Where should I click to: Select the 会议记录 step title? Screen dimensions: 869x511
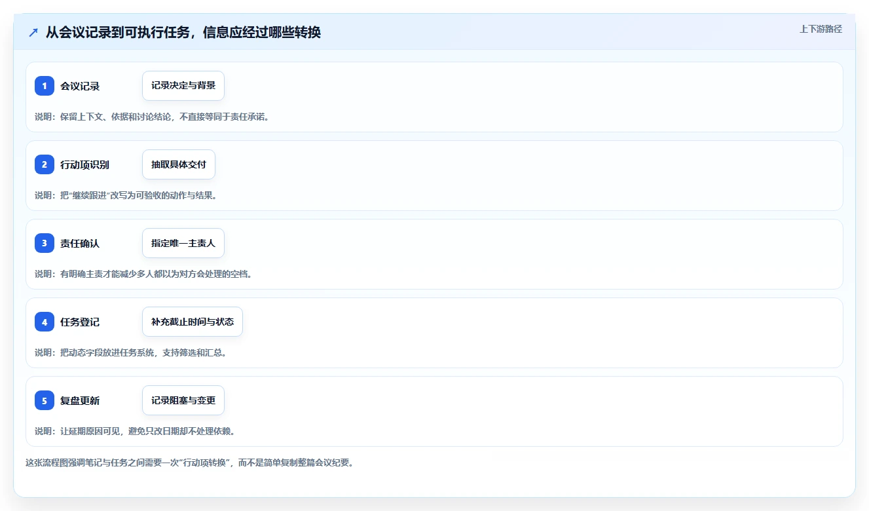(80, 86)
